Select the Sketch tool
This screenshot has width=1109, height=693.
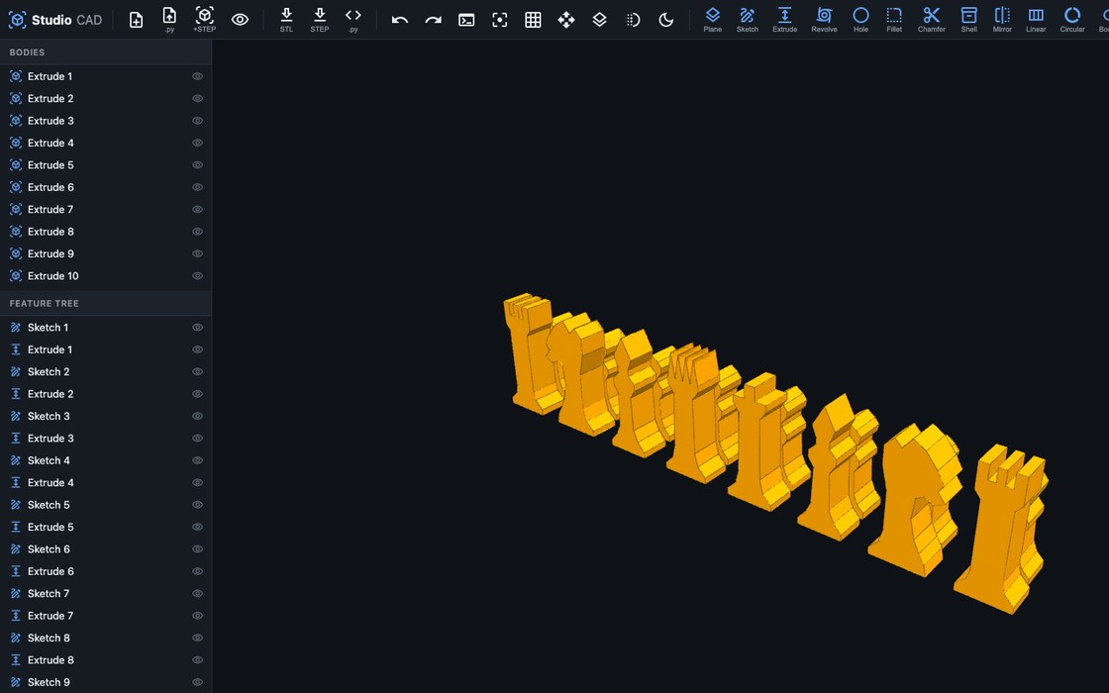tap(747, 19)
